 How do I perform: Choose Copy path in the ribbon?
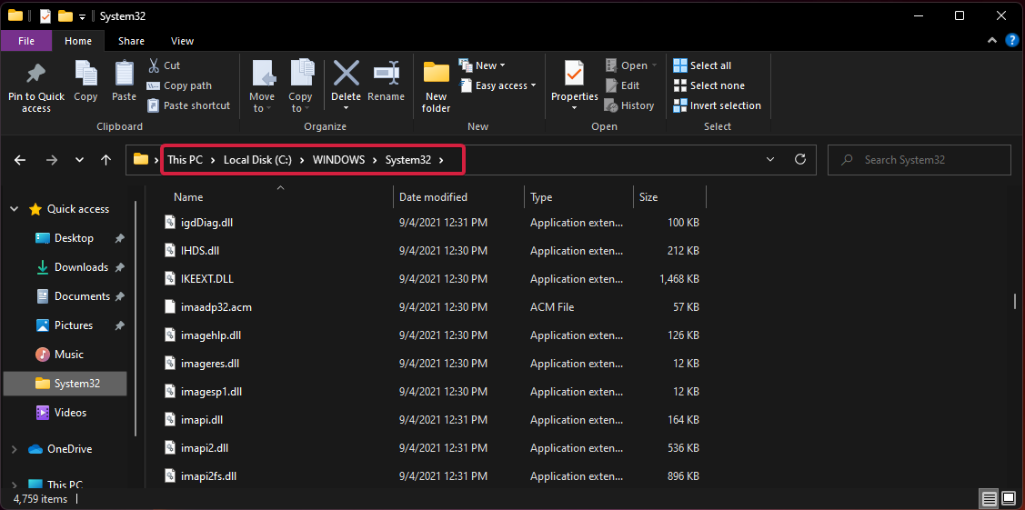pyautogui.click(x=179, y=85)
